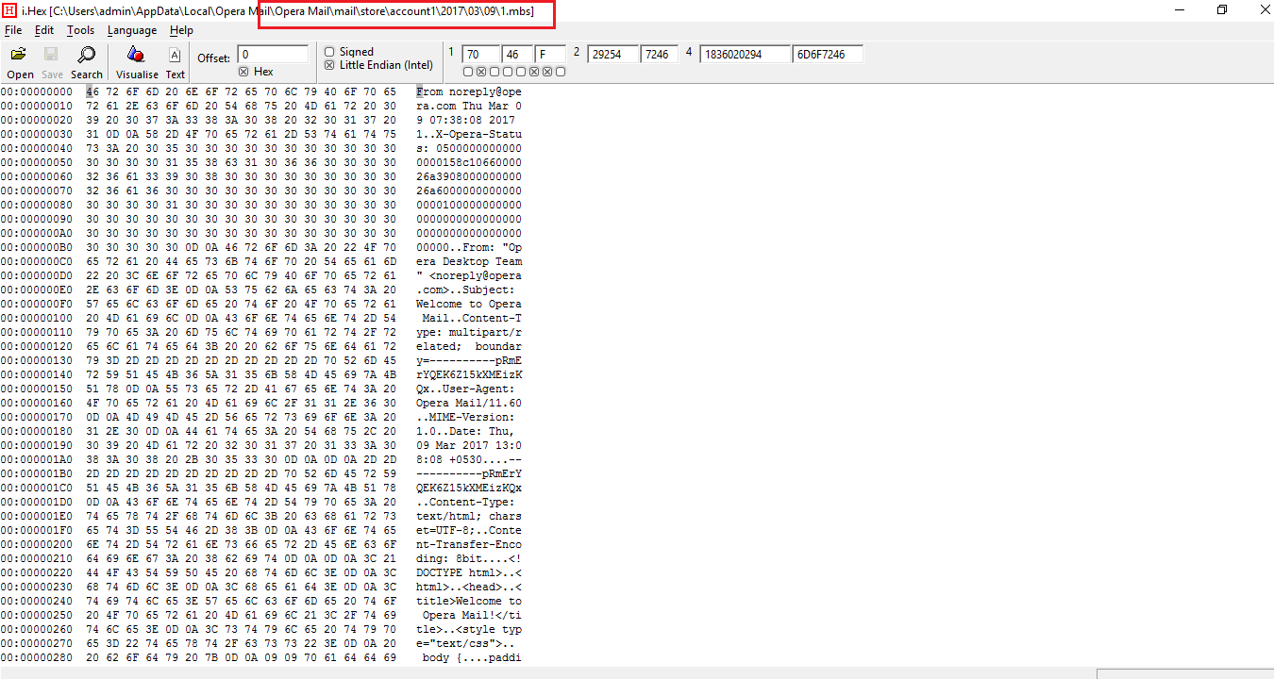Click the 1-byte hex field showing 46
The height and width of the screenshot is (679, 1274).
click(x=517, y=55)
